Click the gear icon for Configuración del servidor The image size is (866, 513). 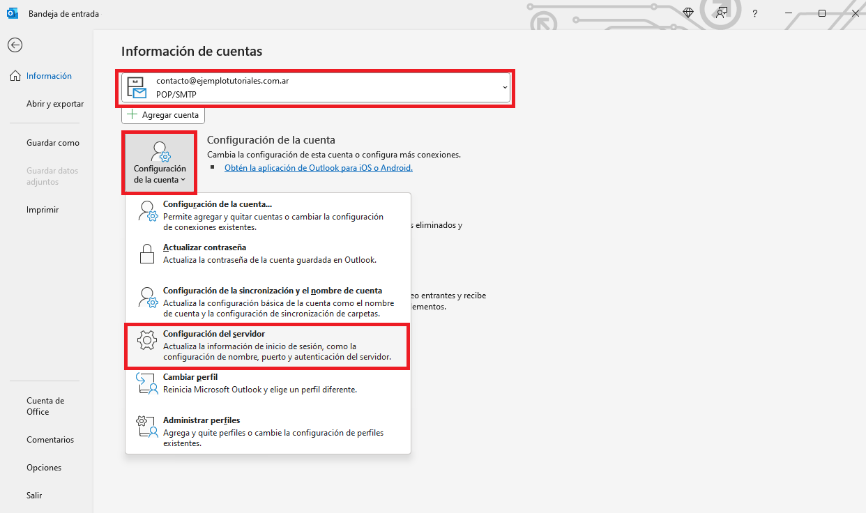tap(146, 340)
